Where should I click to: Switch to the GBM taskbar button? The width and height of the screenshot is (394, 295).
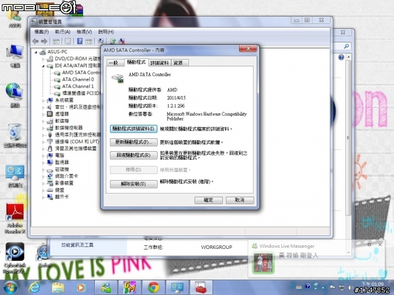pyautogui.click(x=130, y=288)
